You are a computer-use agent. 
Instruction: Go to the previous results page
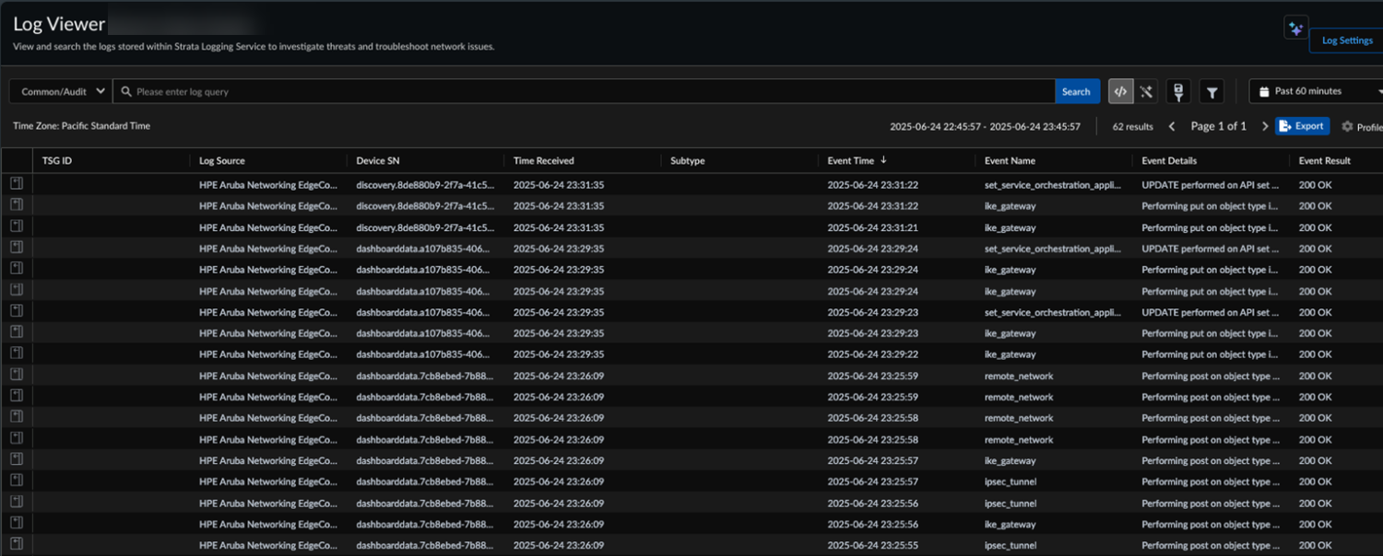tap(1172, 126)
